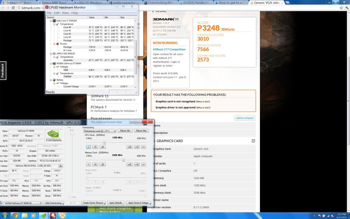Click Create Clocks Shortcut button
The height and width of the screenshot is (219, 350).
tap(93, 203)
